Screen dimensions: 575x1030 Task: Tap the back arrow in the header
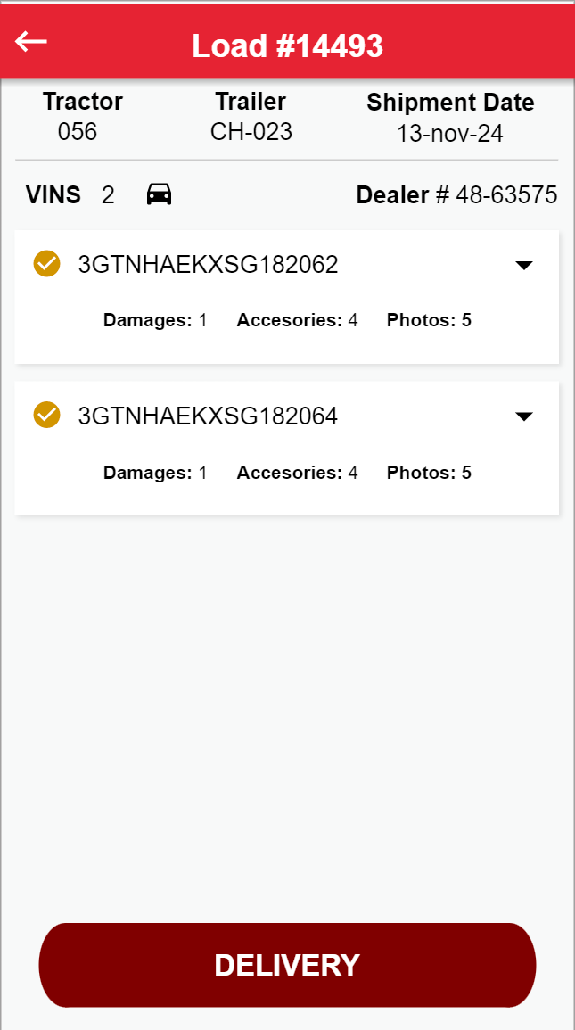(x=31, y=42)
